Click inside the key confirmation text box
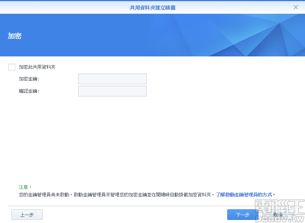 click(x=112, y=91)
